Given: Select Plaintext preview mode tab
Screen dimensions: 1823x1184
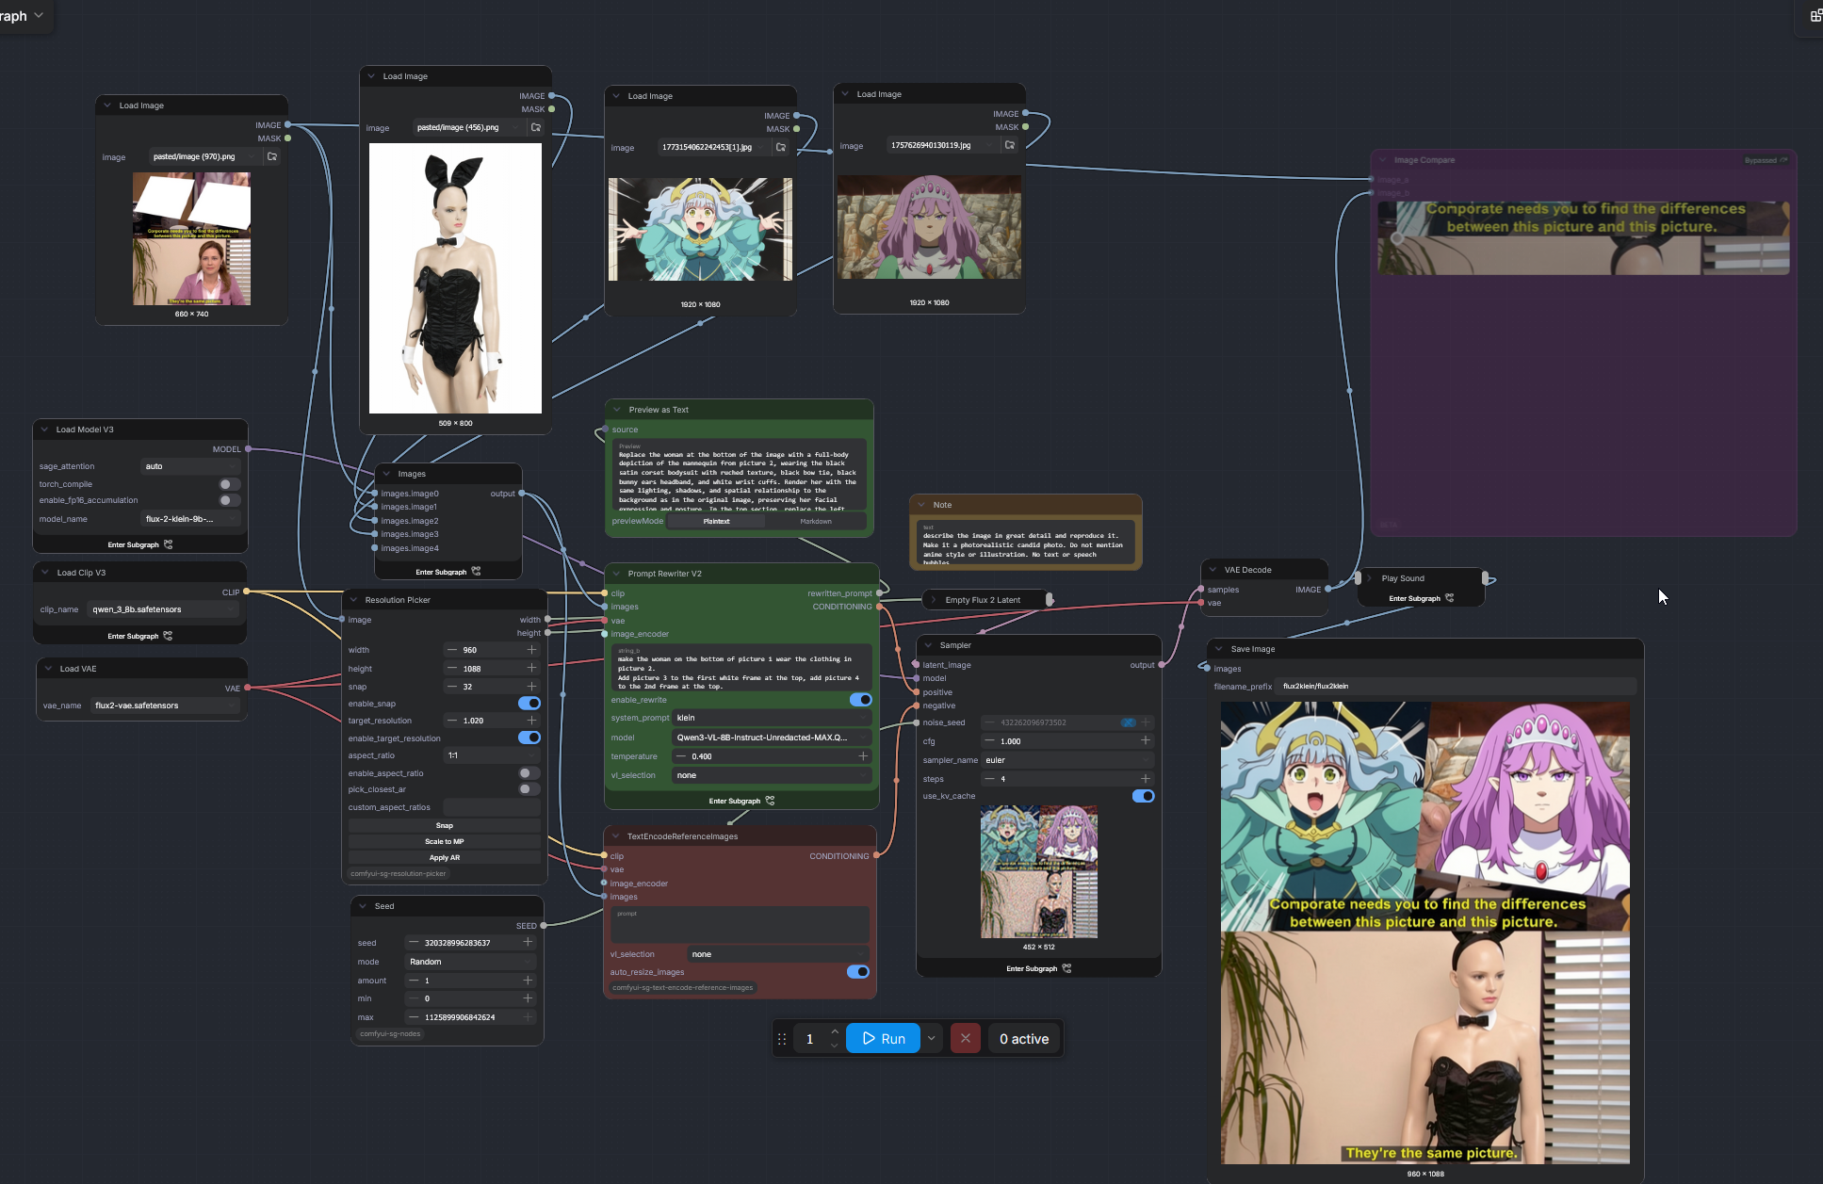Looking at the screenshot, I should (x=716, y=521).
